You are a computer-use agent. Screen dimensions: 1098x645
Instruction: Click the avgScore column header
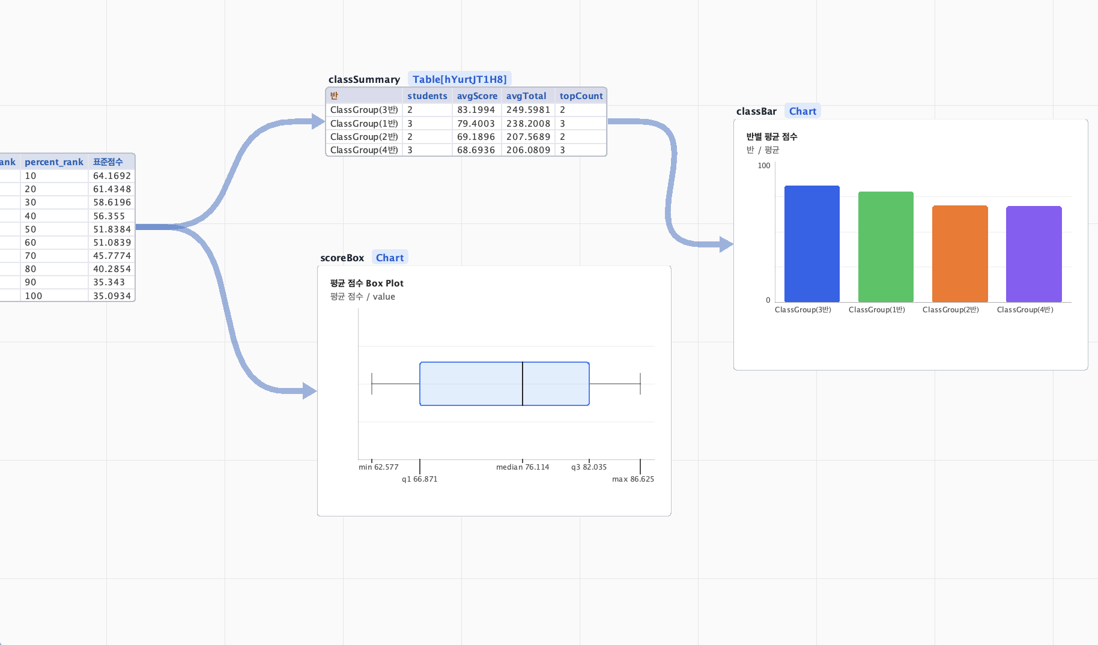point(477,96)
